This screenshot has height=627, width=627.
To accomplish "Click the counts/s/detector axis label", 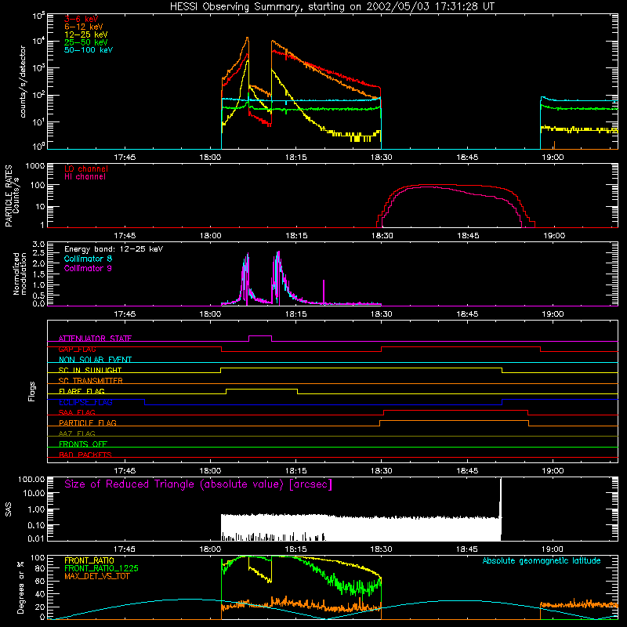I will 23,82.
